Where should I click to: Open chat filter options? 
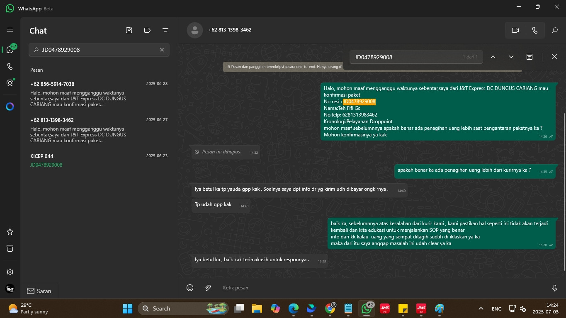(x=165, y=30)
